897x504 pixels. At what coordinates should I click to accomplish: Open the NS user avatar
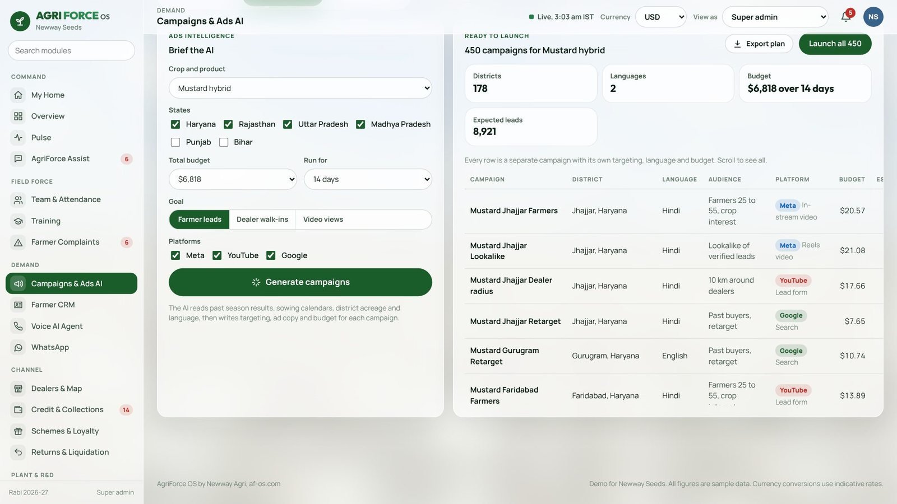click(873, 17)
